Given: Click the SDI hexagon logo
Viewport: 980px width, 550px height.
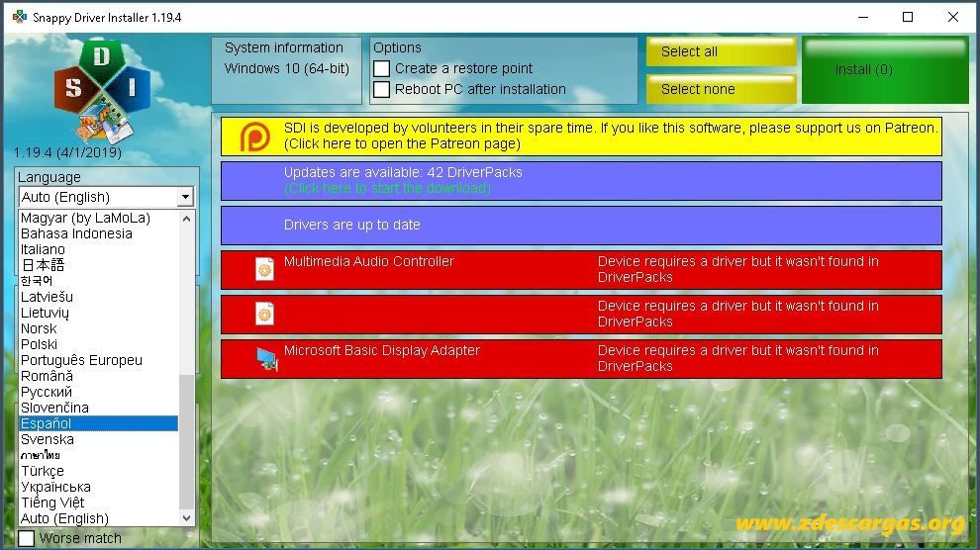Looking at the screenshot, I should point(103,91).
